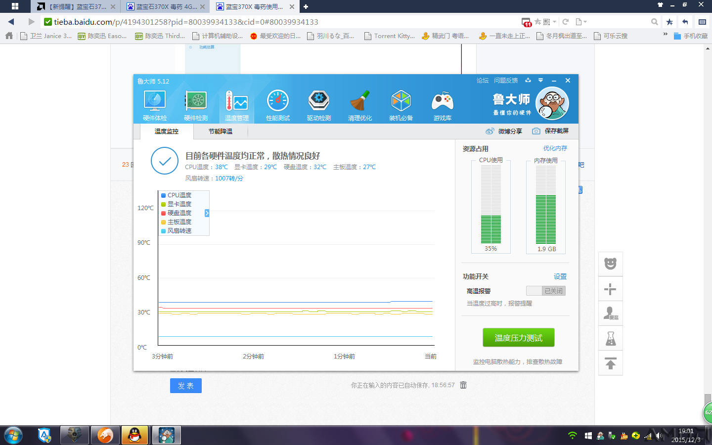Click the Weibo share icon

tap(490, 131)
